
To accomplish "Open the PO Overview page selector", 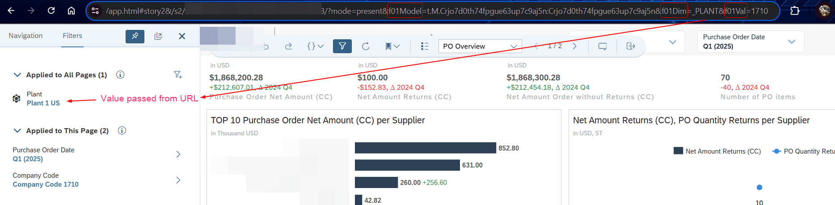I will [x=481, y=46].
